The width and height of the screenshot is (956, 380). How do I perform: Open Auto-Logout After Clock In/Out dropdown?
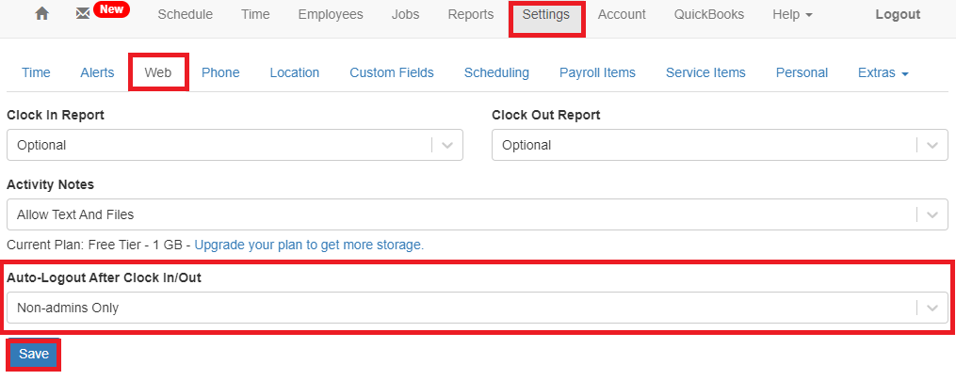477,308
